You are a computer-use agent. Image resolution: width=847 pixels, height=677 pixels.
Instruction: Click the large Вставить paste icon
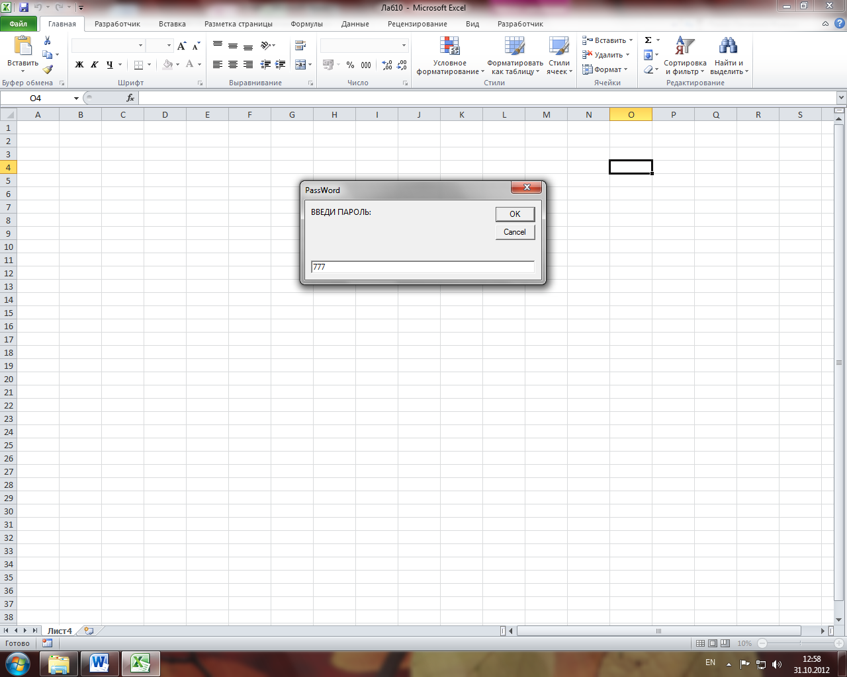click(23, 46)
